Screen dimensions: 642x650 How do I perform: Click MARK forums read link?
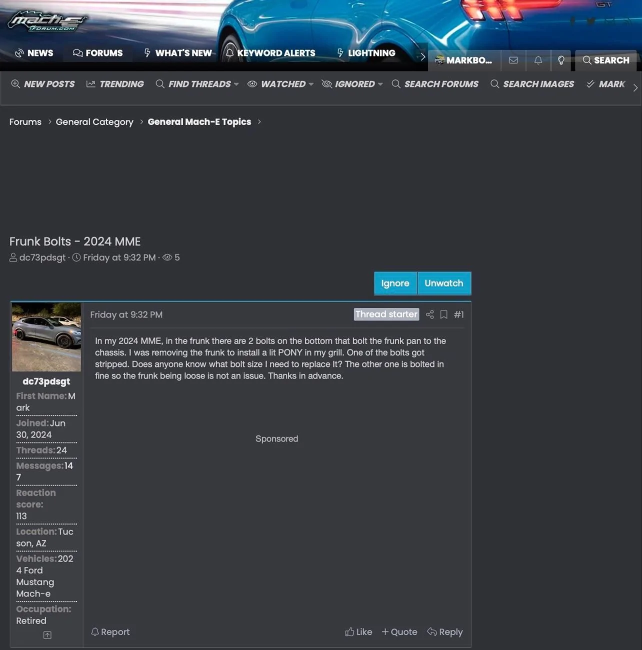[605, 84]
